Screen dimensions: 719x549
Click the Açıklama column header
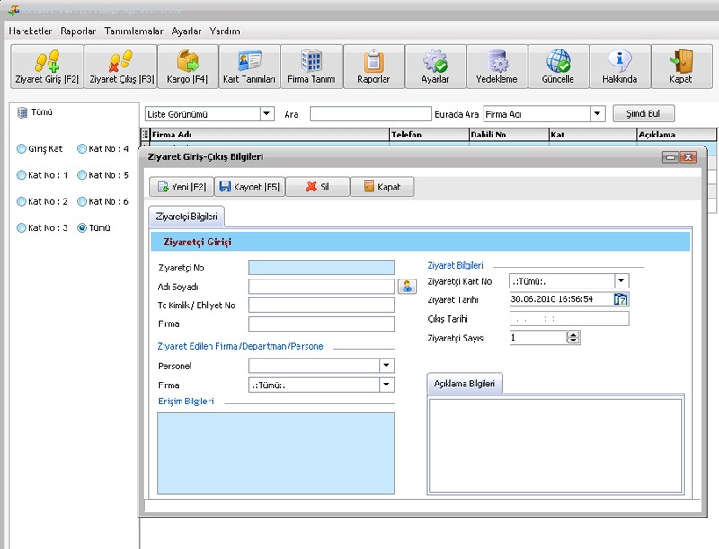(677, 134)
